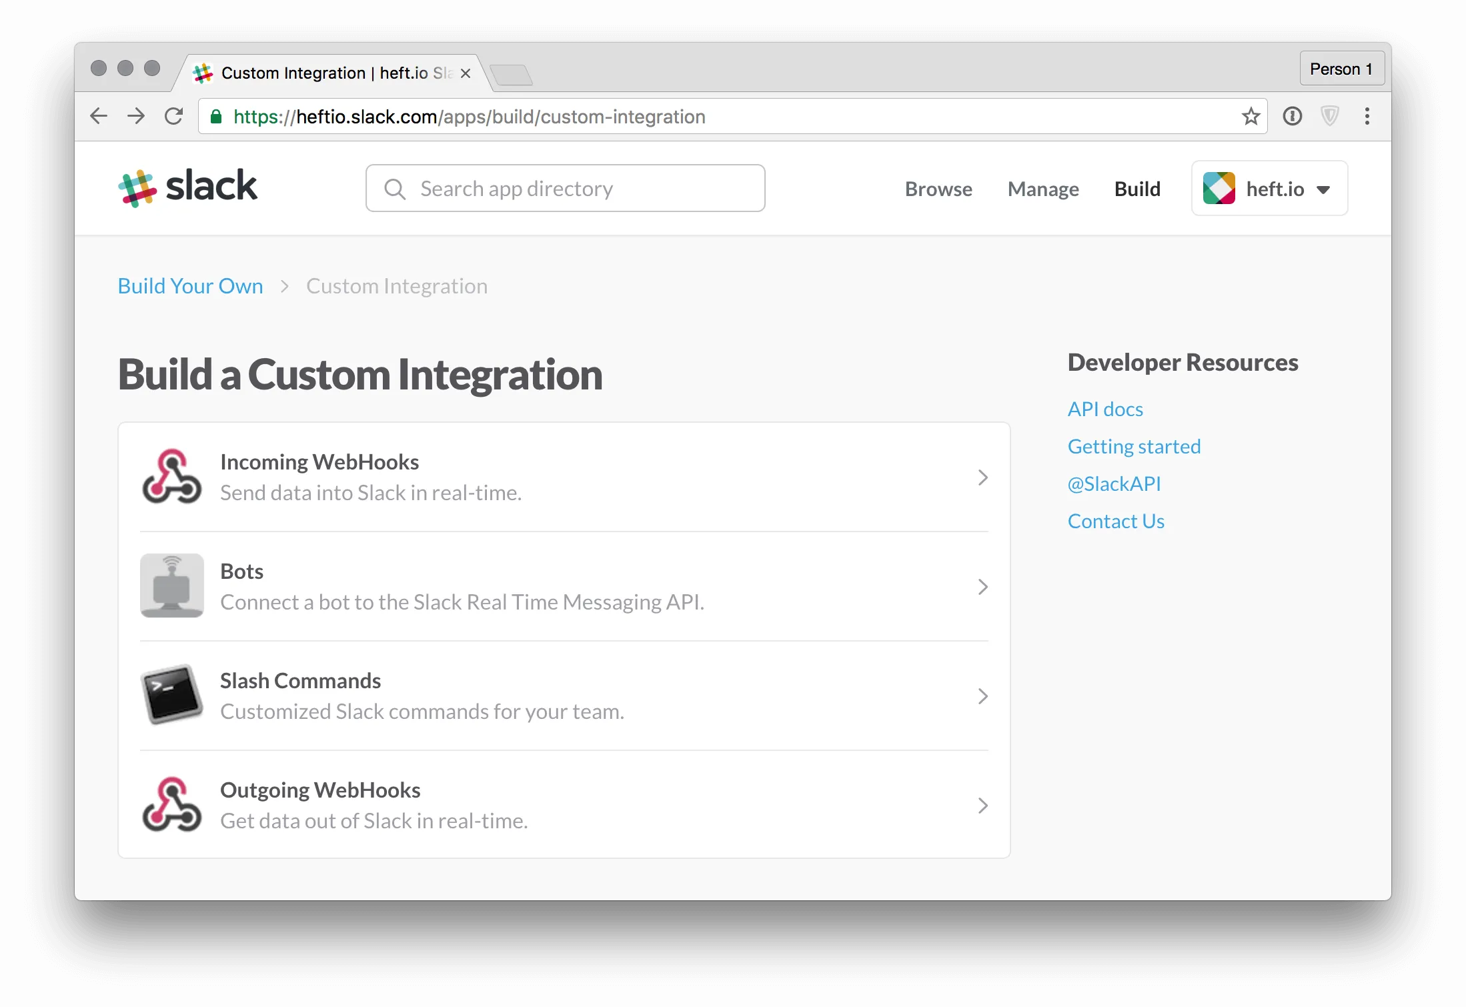Click the Getting started link
The width and height of the screenshot is (1466, 1007).
tap(1134, 445)
